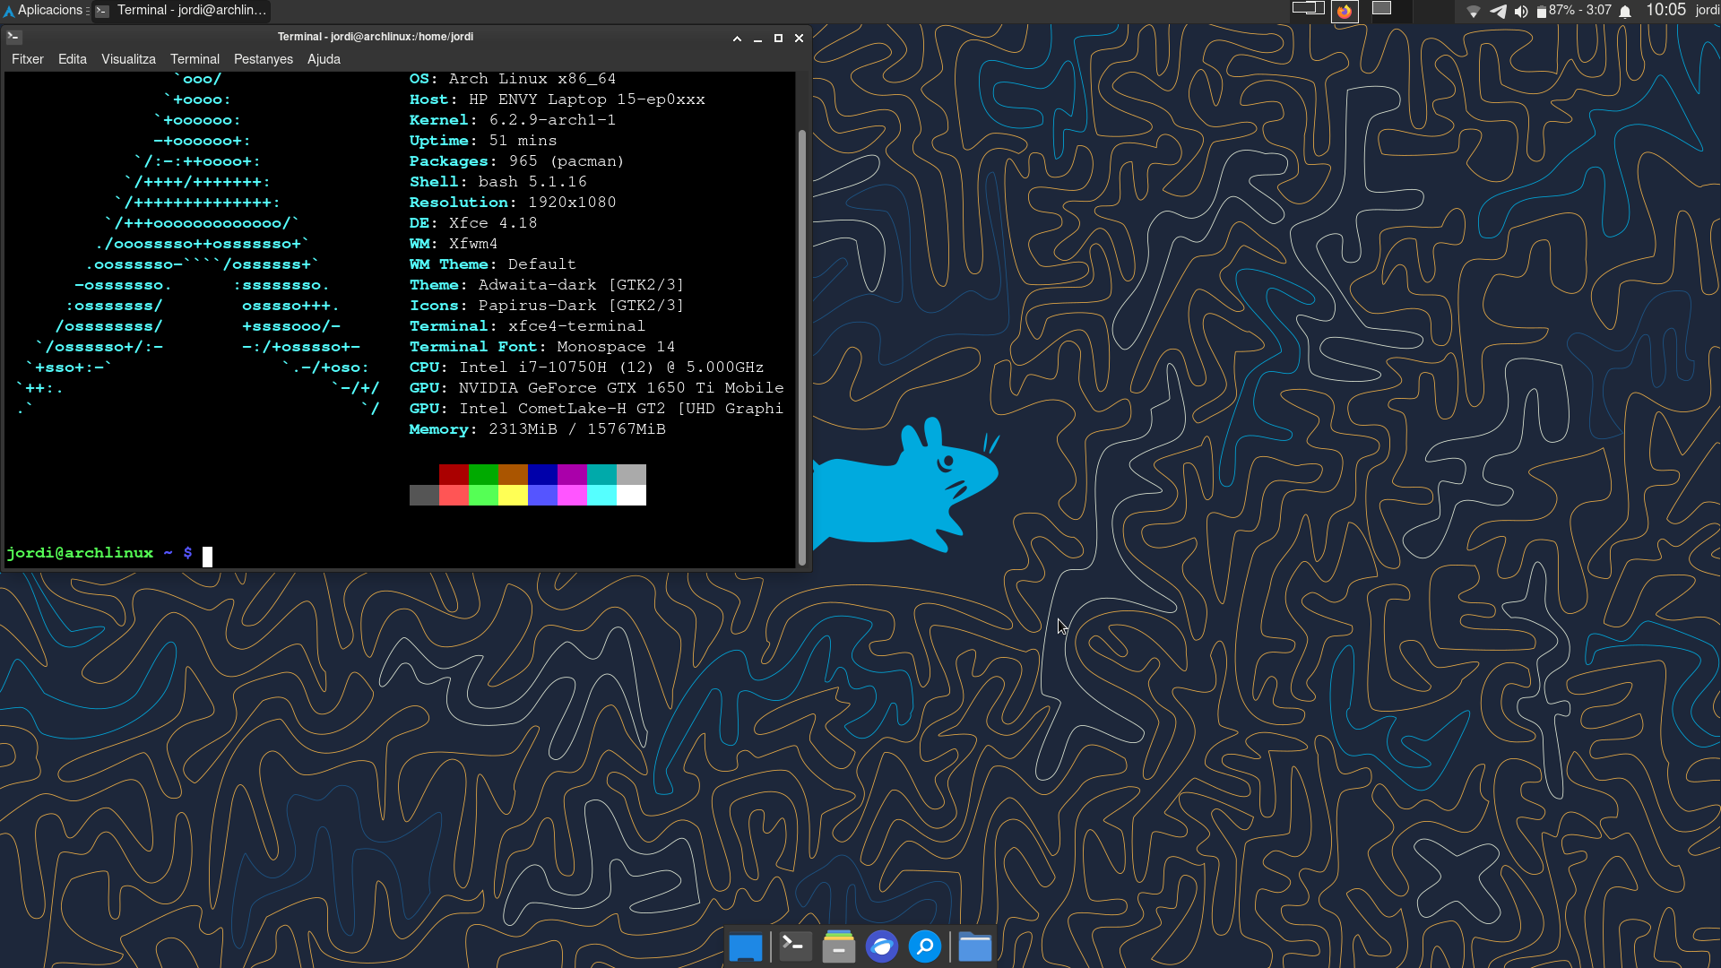This screenshot has height=968, width=1721.
Task: Switch to the first workspace in the pager
Action: coord(1309,11)
